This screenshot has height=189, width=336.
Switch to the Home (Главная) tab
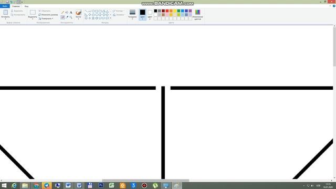[x=16, y=6]
